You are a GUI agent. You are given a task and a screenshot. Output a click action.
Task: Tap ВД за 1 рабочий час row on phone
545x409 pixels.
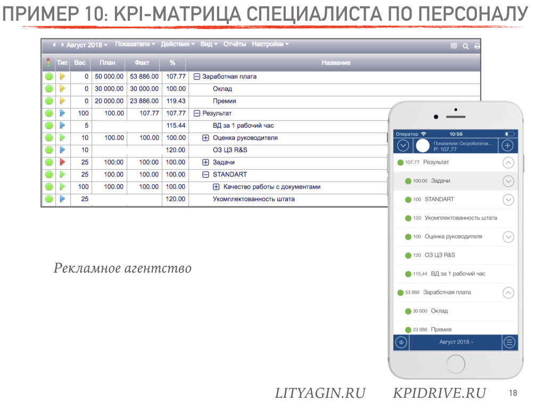[x=456, y=274]
